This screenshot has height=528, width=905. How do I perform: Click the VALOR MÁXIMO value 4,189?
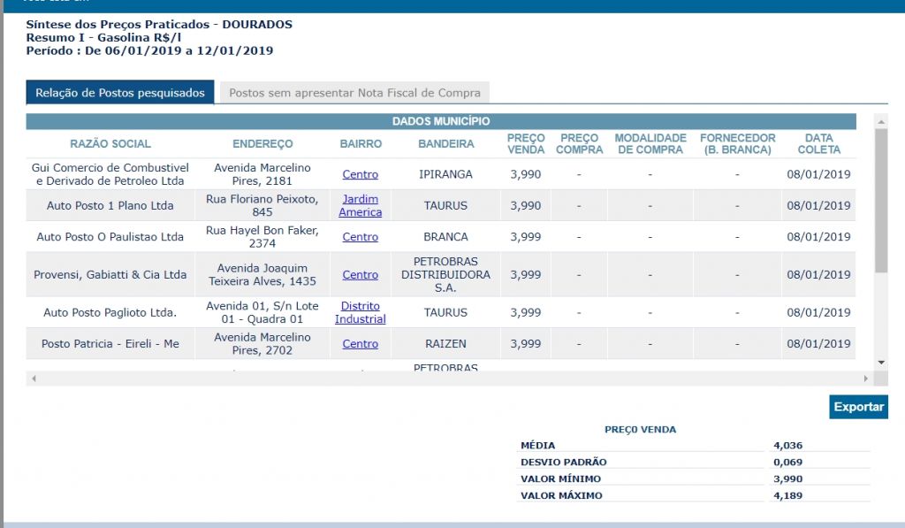tap(787, 495)
